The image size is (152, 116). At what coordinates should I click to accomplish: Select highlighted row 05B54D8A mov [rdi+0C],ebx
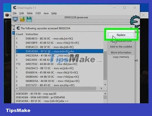tap(60, 51)
